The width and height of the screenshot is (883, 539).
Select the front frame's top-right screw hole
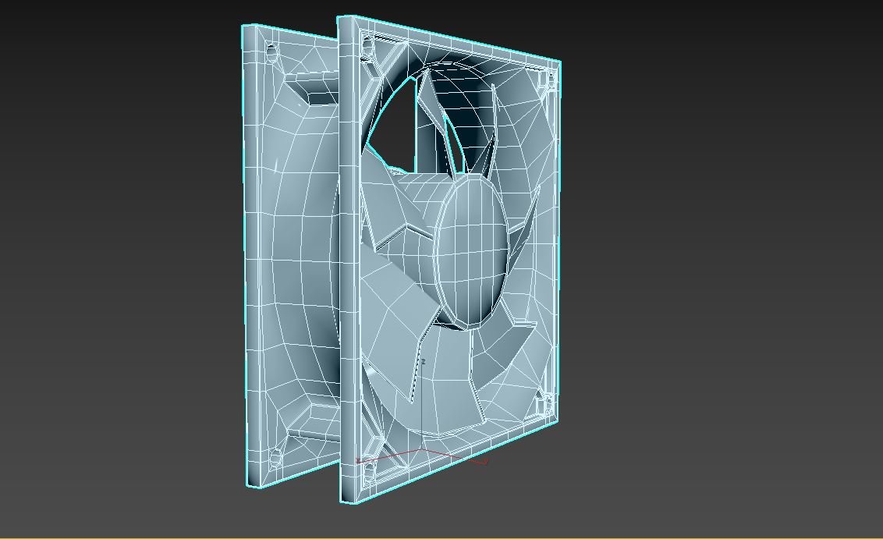546,80
